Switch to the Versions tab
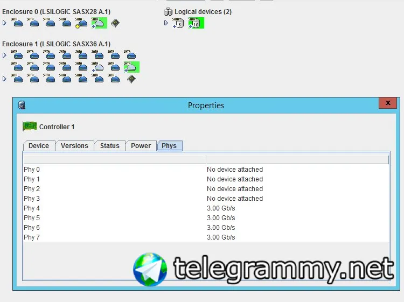The height and width of the screenshot is (302, 404). (75, 146)
